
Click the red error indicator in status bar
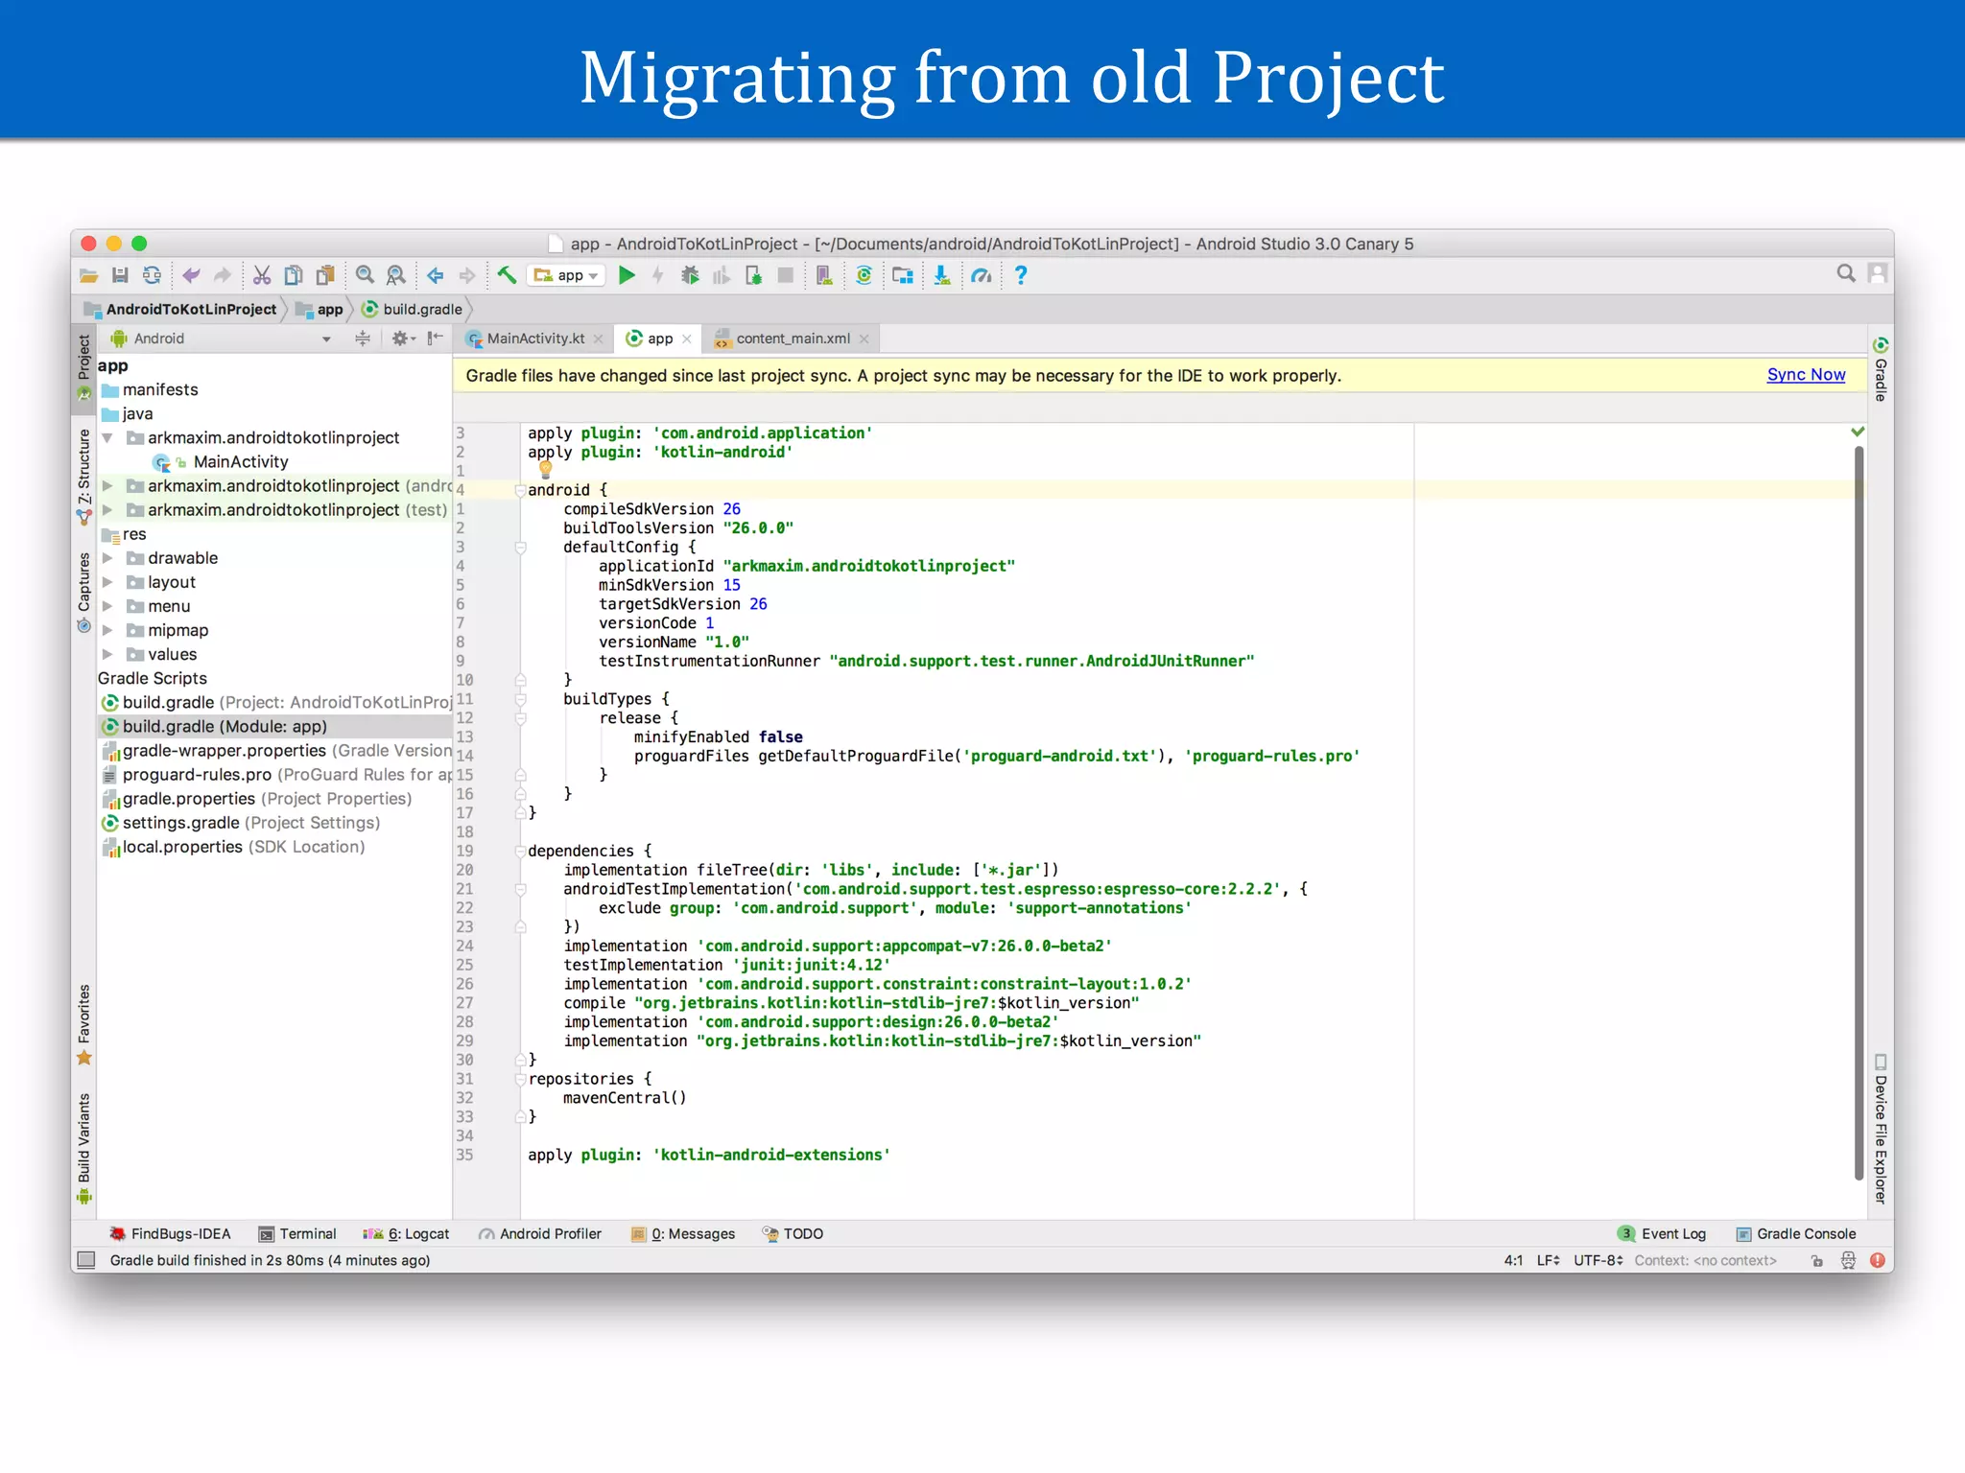click(1878, 1260)
